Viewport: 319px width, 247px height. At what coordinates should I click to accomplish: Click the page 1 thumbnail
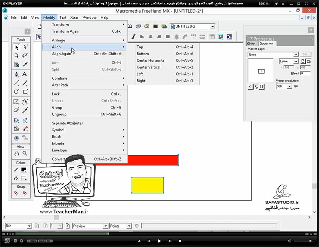point(262,71)
